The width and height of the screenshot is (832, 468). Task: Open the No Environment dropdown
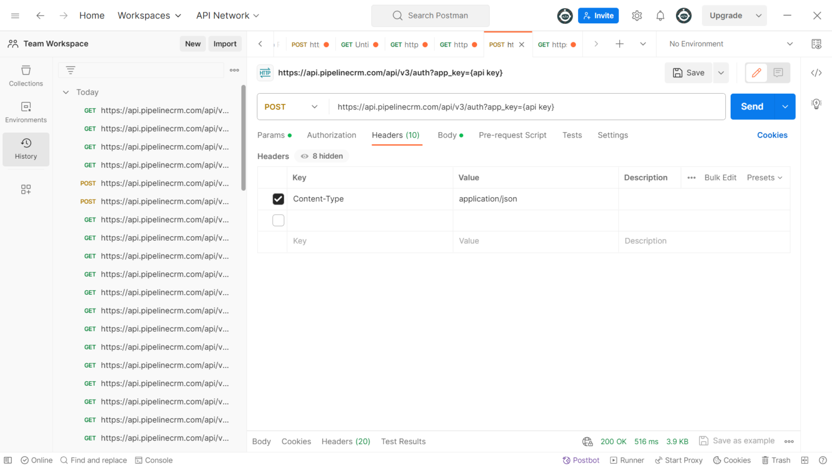(x=730, y=44)
